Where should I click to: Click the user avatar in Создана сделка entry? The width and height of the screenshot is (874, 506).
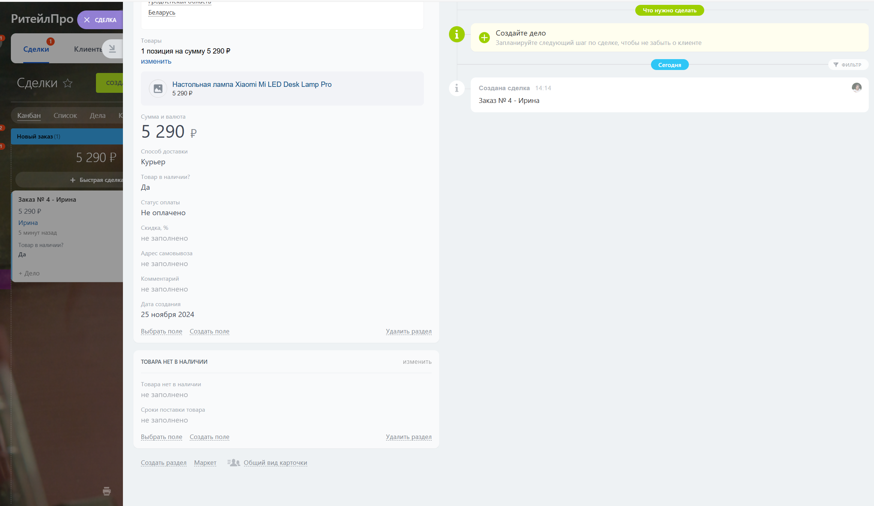tap(856, 88)
